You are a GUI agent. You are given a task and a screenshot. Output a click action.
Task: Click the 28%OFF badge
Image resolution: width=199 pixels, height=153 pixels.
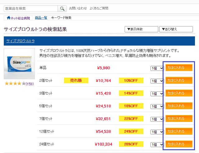click(x=131, y=144)
